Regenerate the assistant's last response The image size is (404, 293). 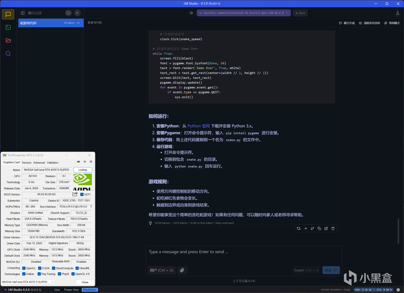[299, 229]
